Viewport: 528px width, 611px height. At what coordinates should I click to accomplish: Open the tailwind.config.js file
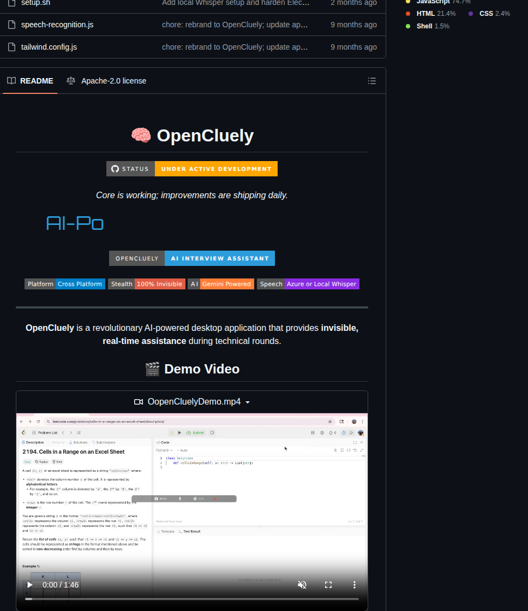click(x=49, y=47)
